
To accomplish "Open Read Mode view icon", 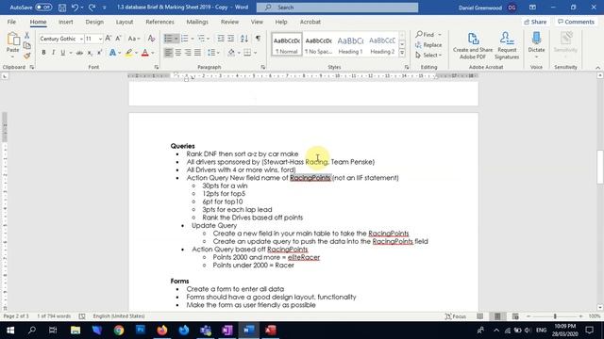I will [x=480, y=316].
